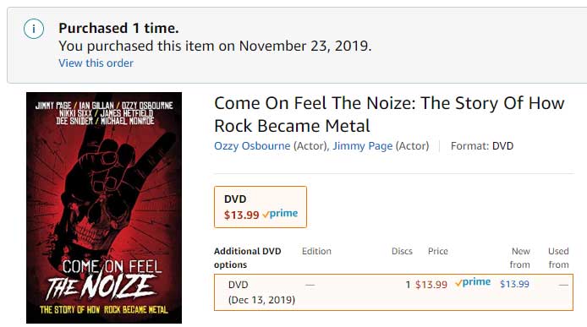Select the DVD $13.99 format box
The width and height of the screenshot is (587, 327).
click(x=261, y=207)
